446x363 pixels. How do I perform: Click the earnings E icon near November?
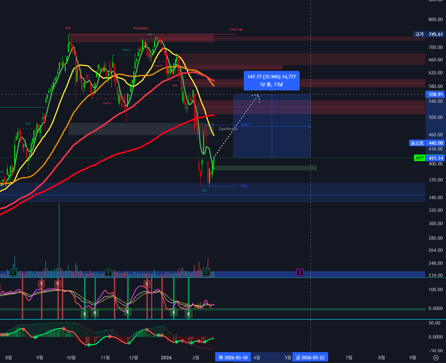tap(108, 273)
